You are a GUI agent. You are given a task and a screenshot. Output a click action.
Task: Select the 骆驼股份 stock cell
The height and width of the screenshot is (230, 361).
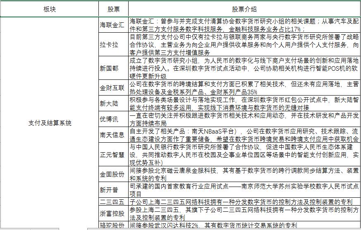coord(113,225)
